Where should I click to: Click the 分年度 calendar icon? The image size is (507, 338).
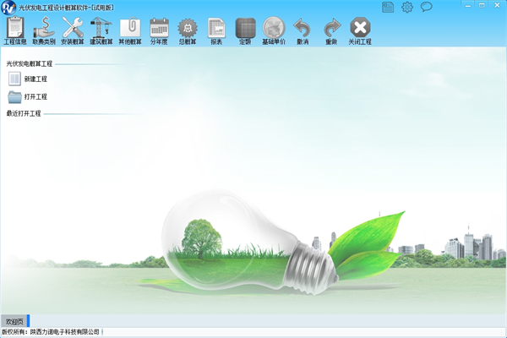(159, 27)
